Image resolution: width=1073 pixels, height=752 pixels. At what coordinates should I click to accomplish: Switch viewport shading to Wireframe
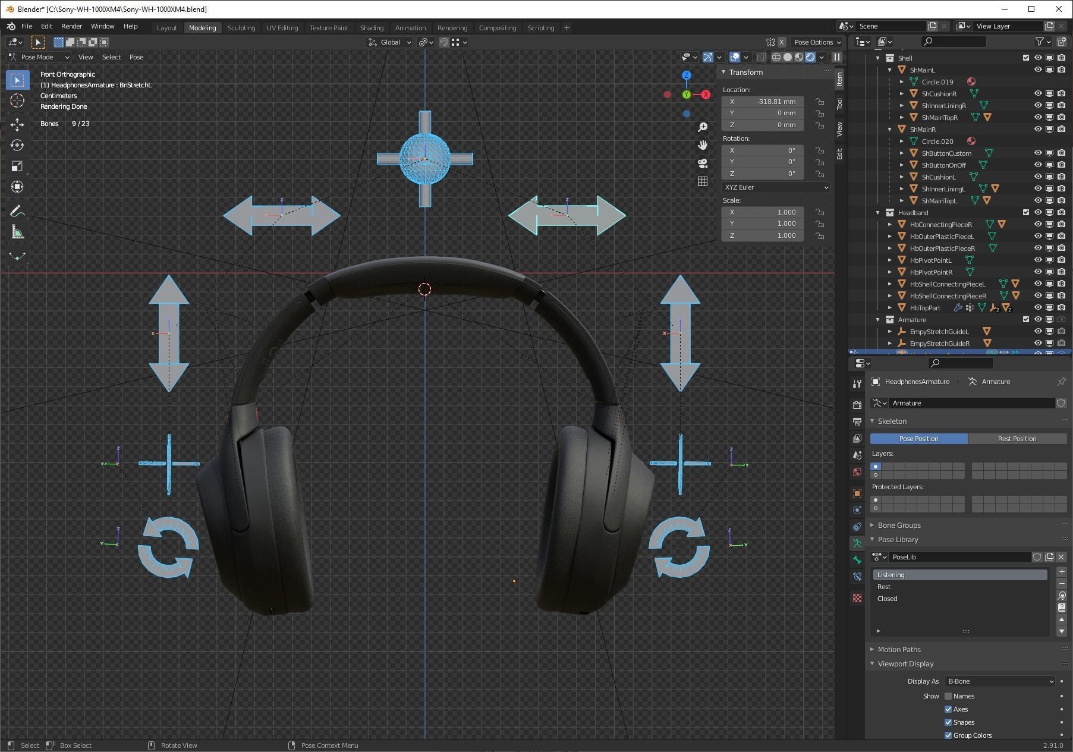click(776, 57)
